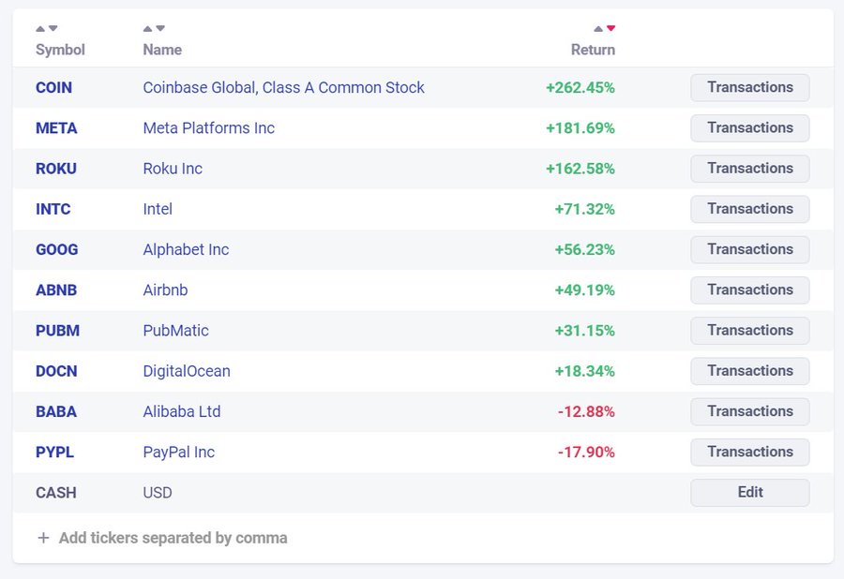
Task: Open GOOG symbol link
Action: pyautogui.click(x=57, y=249)
